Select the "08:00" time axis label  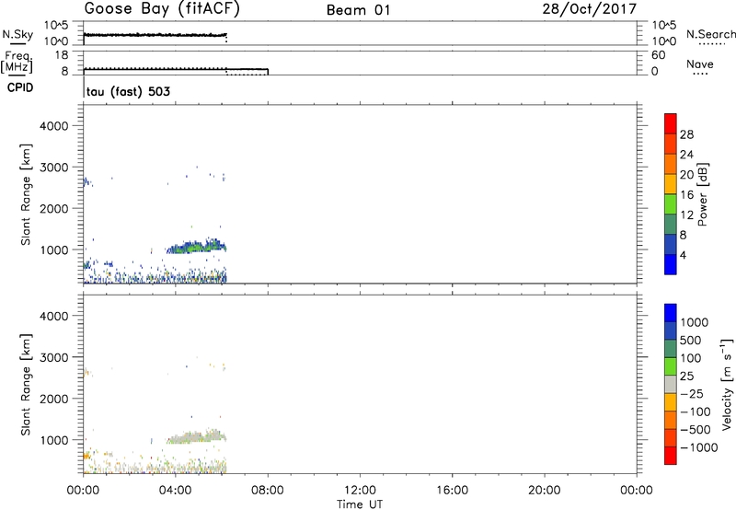pos(268,491)
